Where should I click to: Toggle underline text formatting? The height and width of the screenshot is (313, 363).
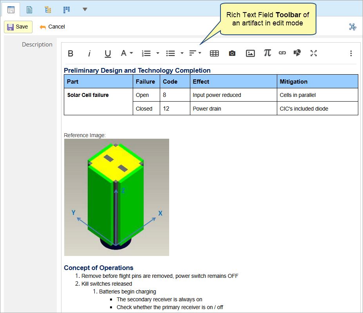click(x=108, y=54)
